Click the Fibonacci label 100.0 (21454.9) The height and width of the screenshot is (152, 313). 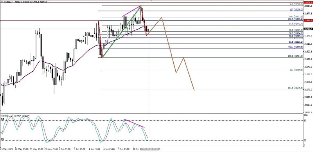(x=295, y=56)
